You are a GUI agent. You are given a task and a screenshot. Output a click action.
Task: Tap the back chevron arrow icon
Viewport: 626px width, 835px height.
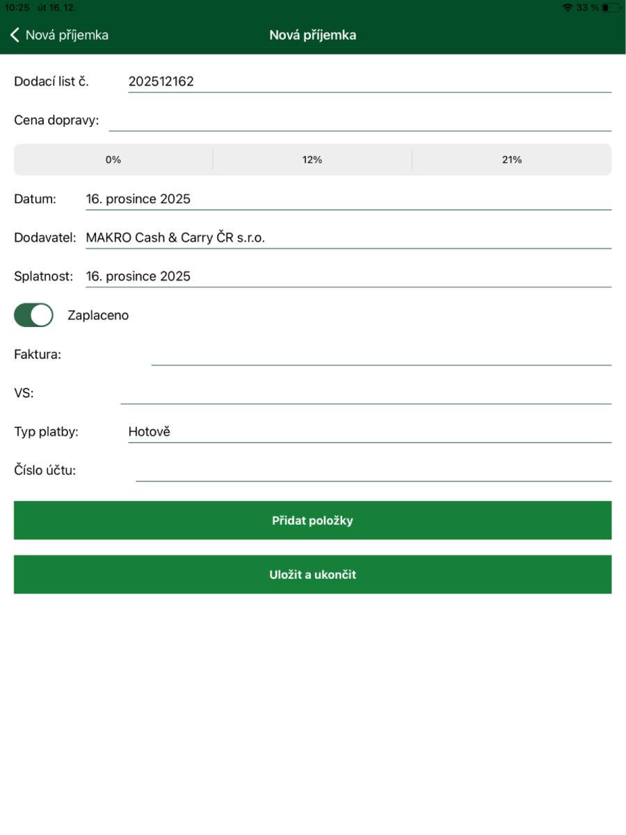point(15,35)
